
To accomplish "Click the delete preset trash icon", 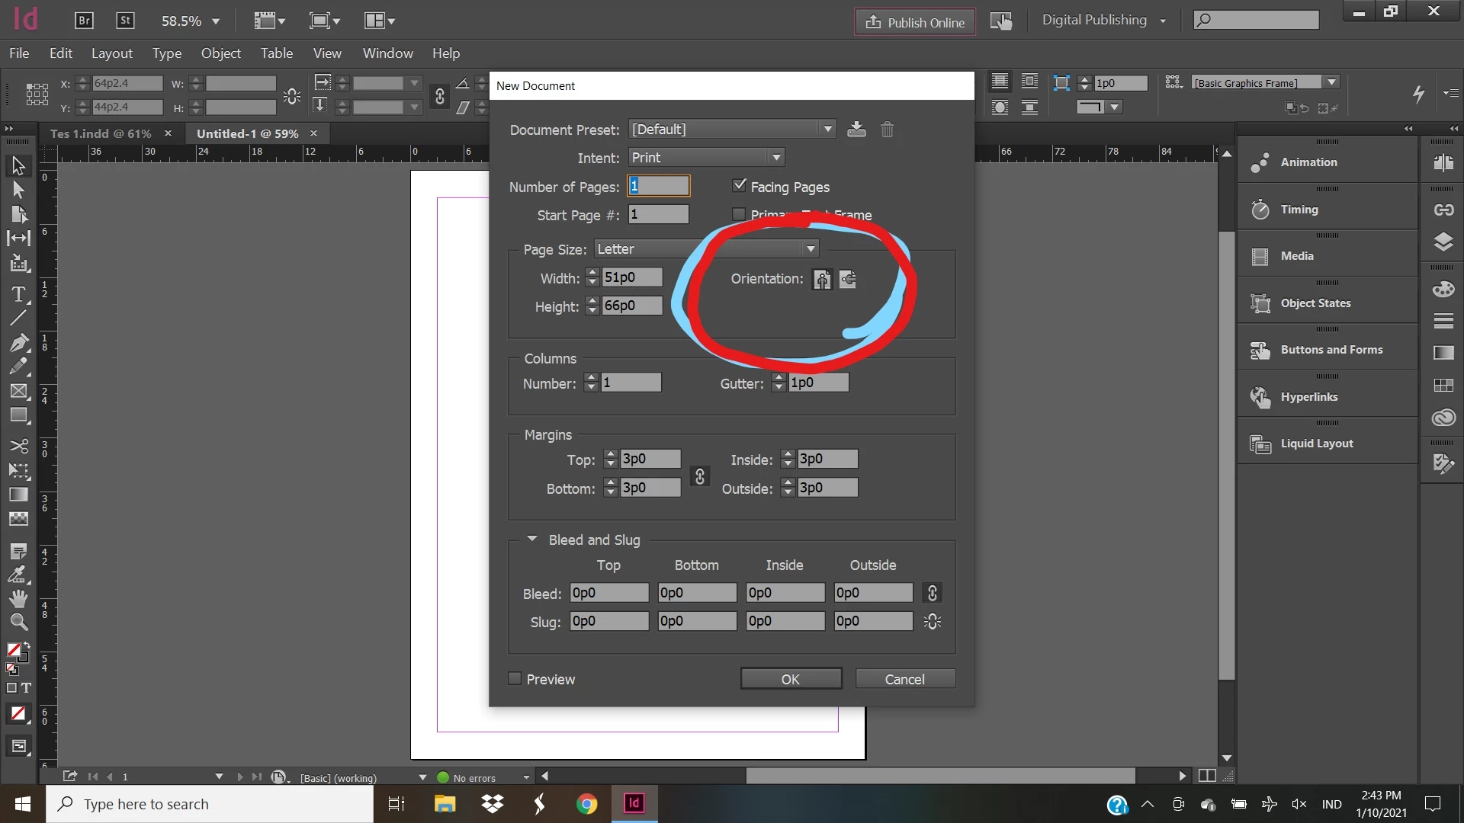I will coord(887,130).
